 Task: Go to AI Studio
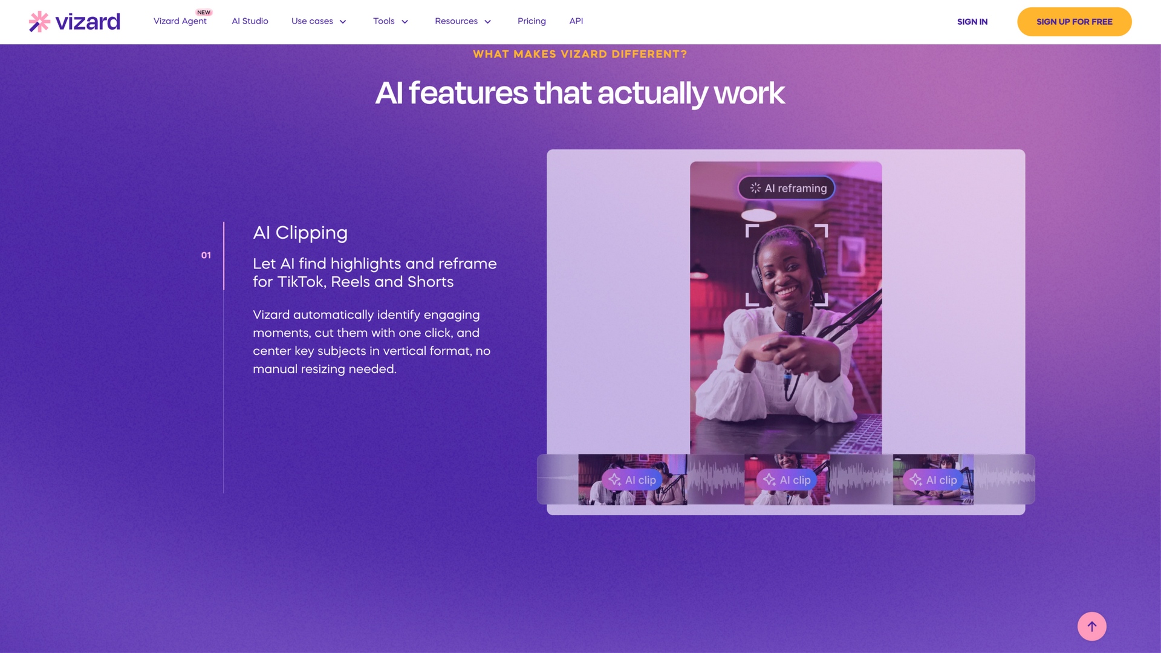250,21
